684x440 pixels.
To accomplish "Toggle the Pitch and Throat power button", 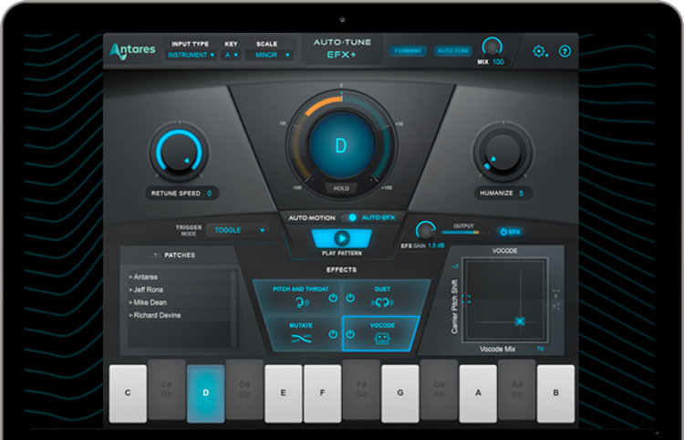I will [332, 299].
